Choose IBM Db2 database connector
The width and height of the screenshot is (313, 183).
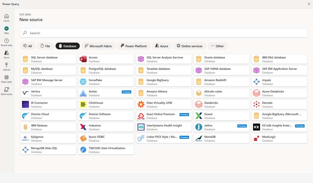(x=279, y=59)
